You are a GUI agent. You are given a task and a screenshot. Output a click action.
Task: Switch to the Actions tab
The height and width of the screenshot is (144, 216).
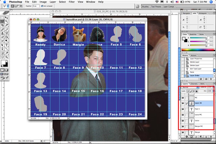point(193,55)
